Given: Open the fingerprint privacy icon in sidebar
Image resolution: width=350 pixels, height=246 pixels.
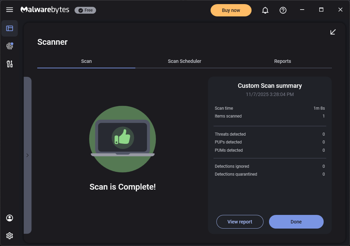Looking at the screenshot, I should pyautogui.click(x=10, y=46).
